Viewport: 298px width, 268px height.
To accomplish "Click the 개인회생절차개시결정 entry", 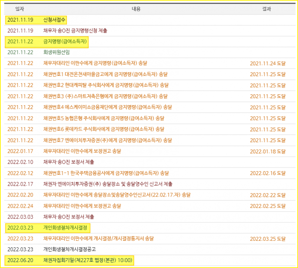I will pos(65,228).
